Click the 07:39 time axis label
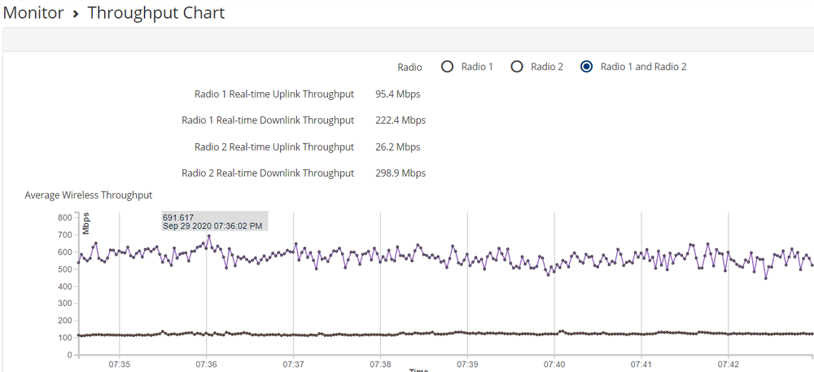This screenshot has height=372, width=814. click(x=467, y=364)
